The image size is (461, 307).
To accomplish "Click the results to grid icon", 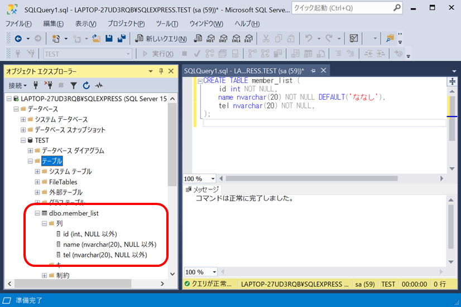I will (308, 53).
